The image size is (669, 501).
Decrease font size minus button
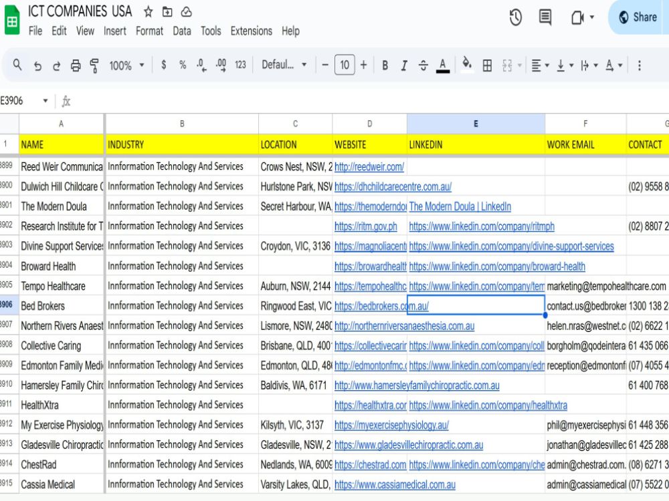point(325,65)
